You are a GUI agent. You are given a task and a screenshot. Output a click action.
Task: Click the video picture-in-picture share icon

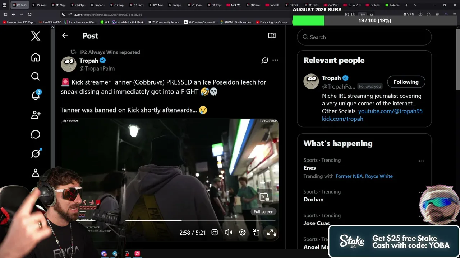coord(256,233)
